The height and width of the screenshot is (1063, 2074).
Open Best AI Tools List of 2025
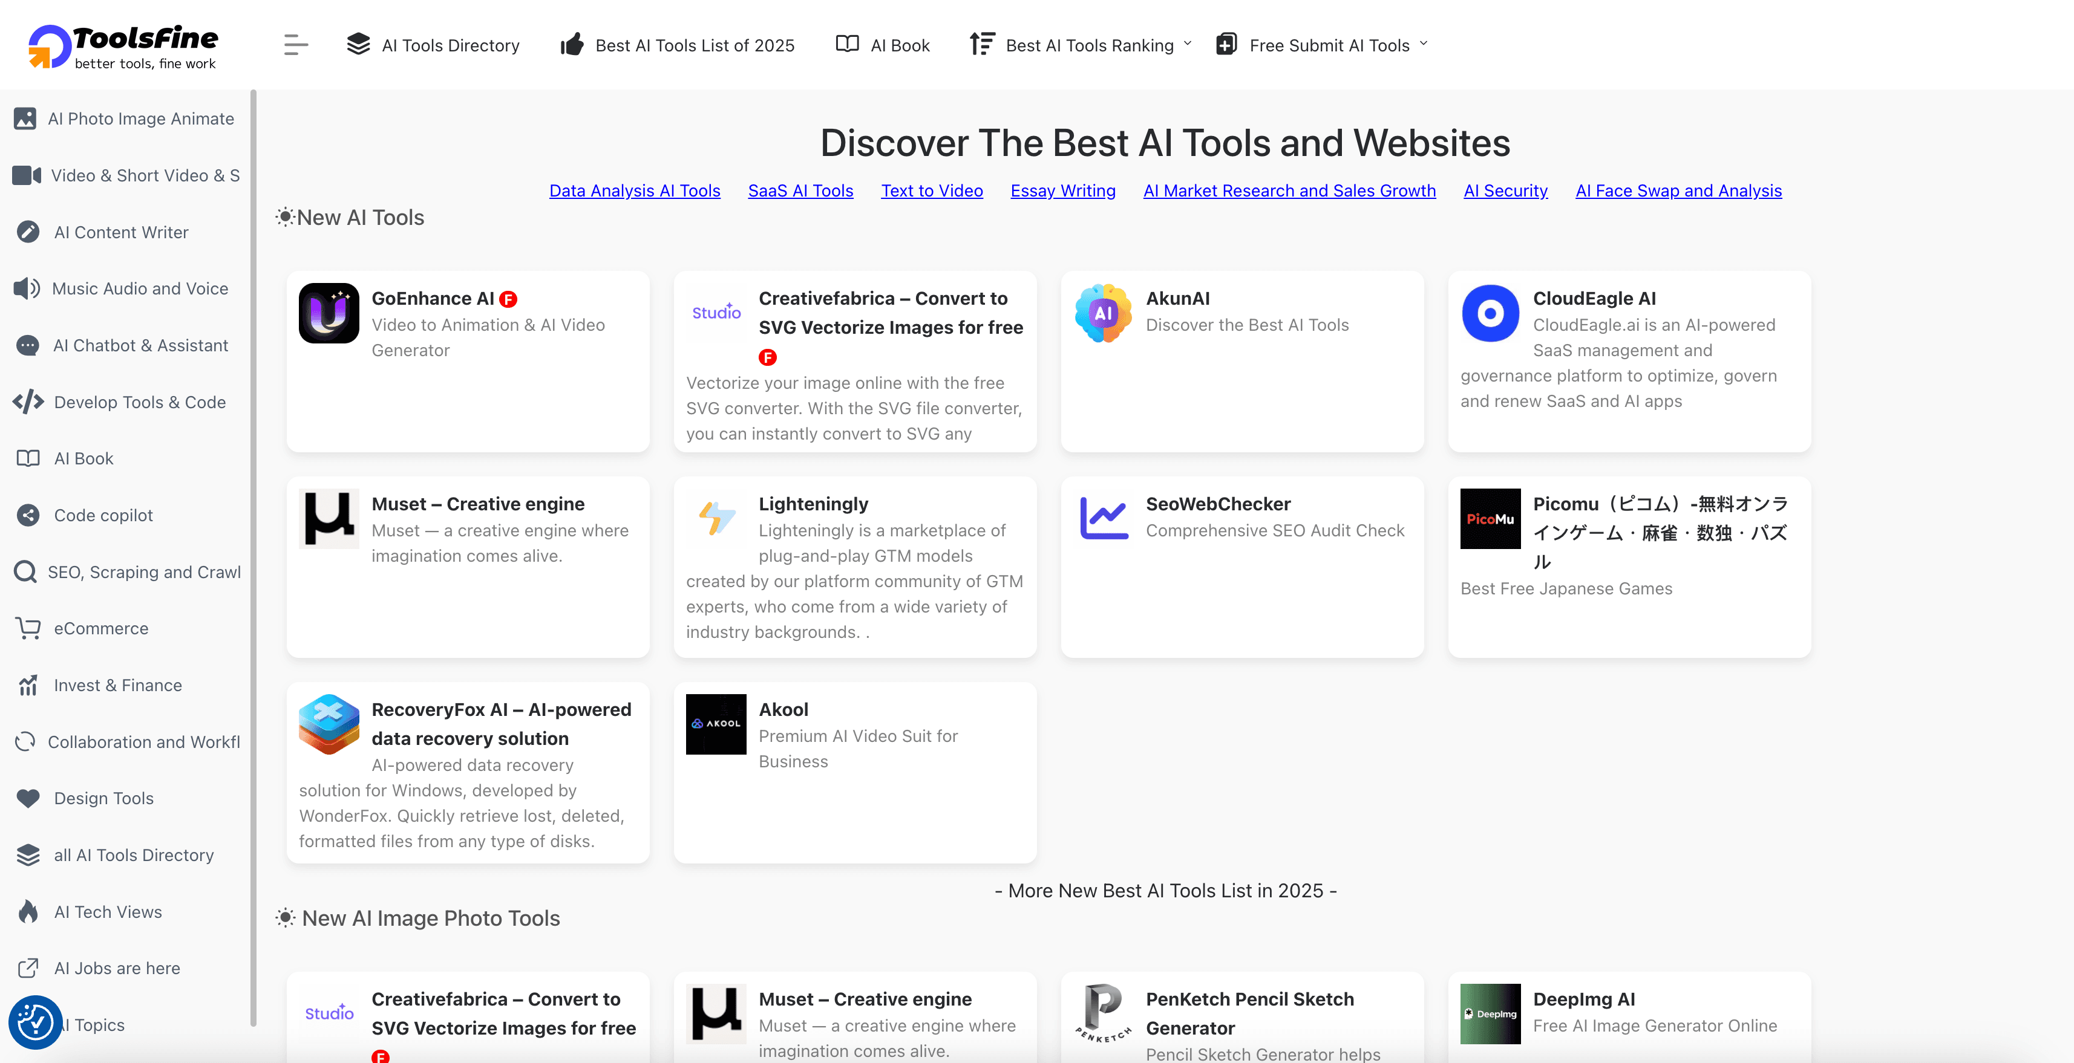677,45
